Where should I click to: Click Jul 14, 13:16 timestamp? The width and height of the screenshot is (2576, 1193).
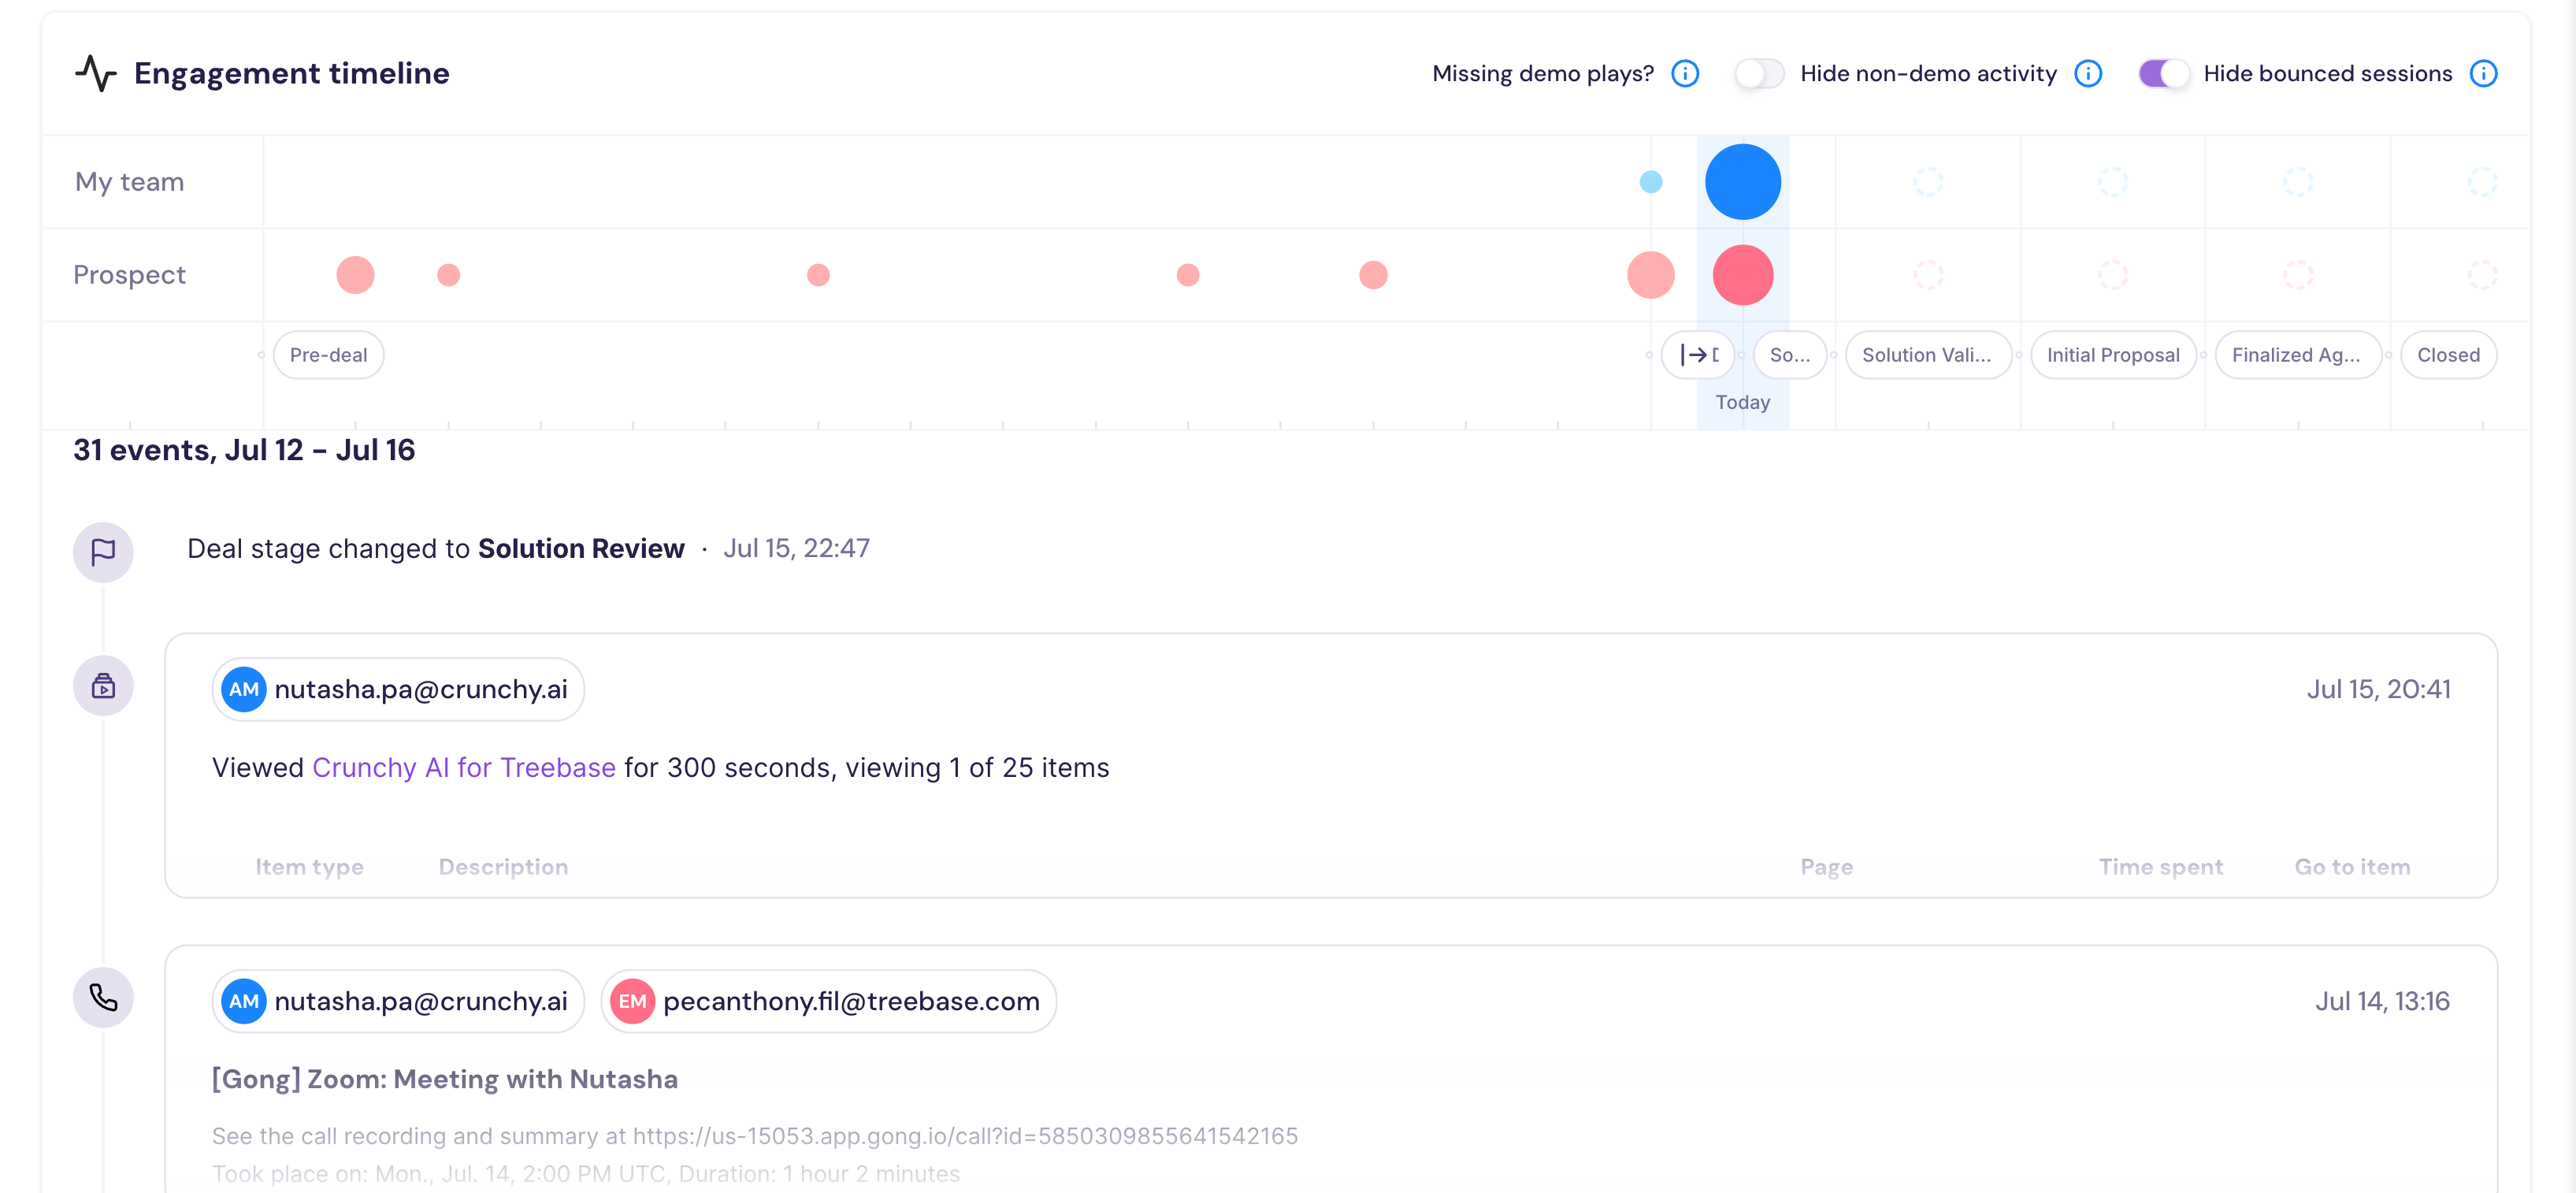(2382, 1002)
